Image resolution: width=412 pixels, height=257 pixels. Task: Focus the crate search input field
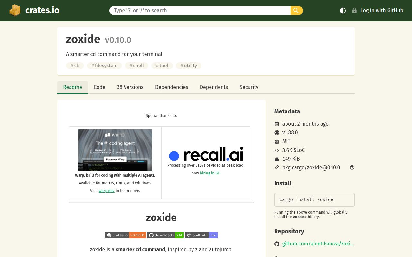click(x=200, y=11)
